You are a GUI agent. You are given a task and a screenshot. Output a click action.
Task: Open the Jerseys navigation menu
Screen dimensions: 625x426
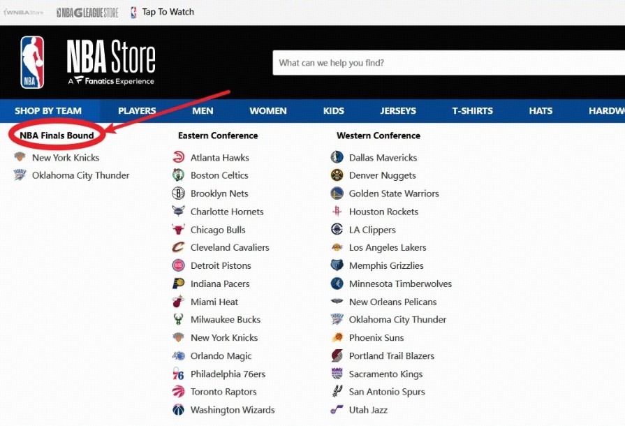tap(398, 111)
